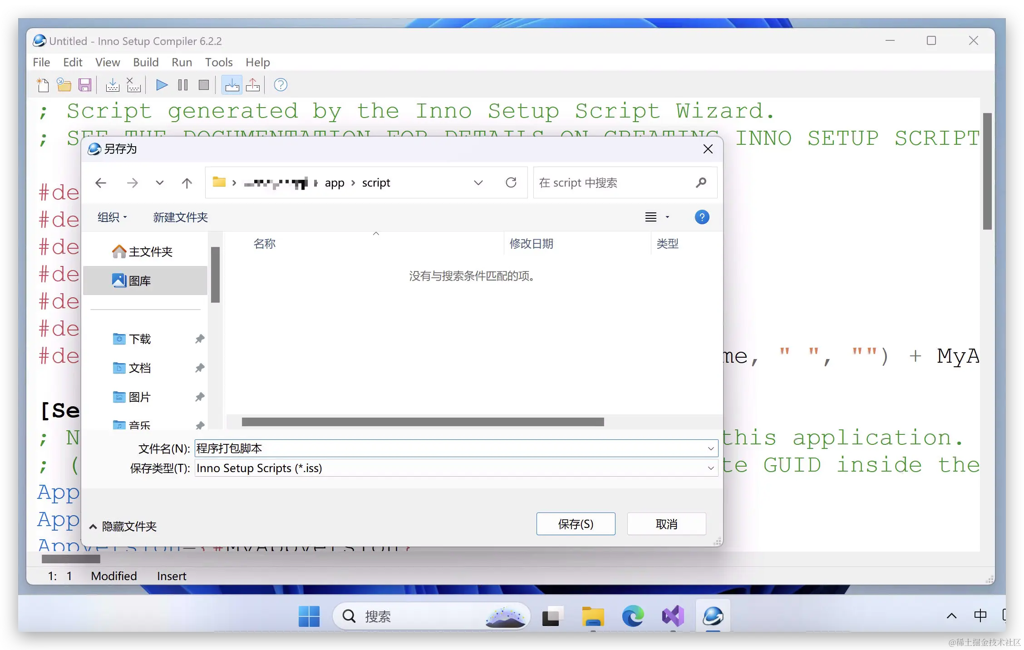Open the Edit menu
The width and height of the screenshot is (1024, 650).
[x=73, y=62]
